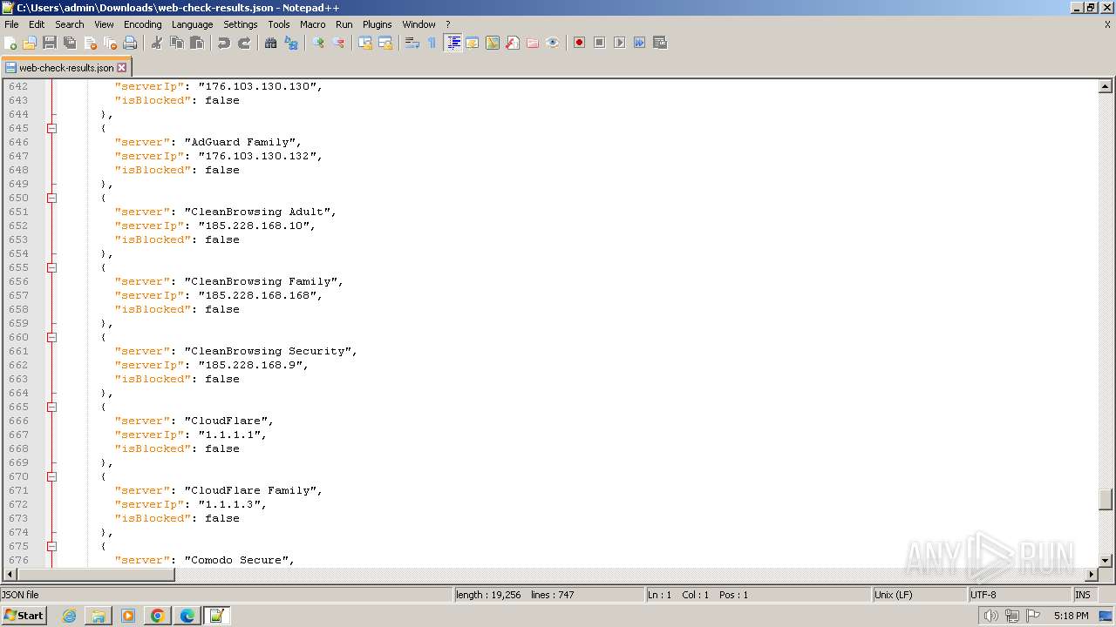Open Find with the binoculars icon
This screenshot has width=1116, height=627.
(271, 43)
